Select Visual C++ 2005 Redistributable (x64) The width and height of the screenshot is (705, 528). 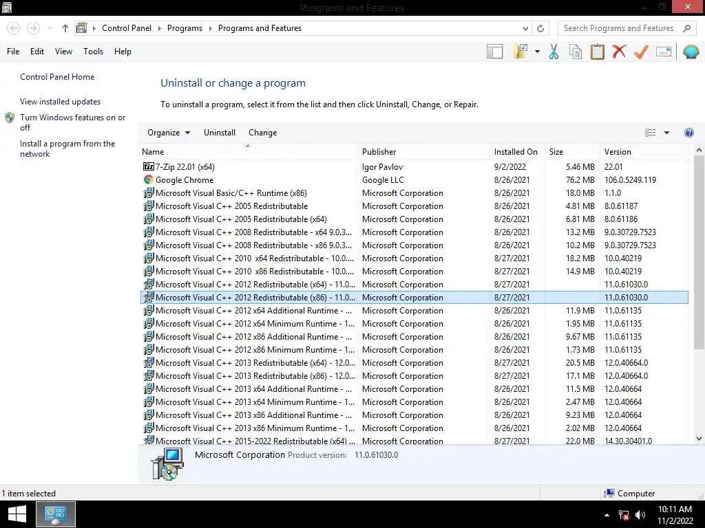click(414, 219)
